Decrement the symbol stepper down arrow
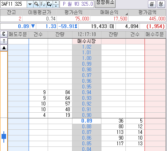Viewport: 167px width, 151px height. (x=56, y=6)
